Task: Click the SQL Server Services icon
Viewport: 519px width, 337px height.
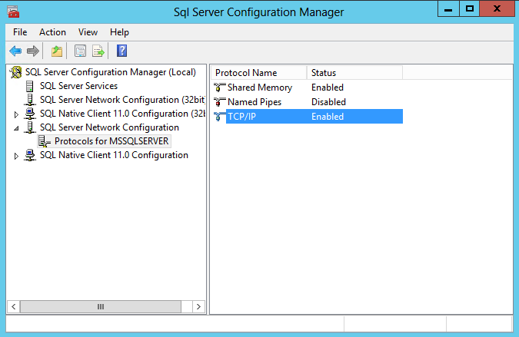Action: coord(30,86)
